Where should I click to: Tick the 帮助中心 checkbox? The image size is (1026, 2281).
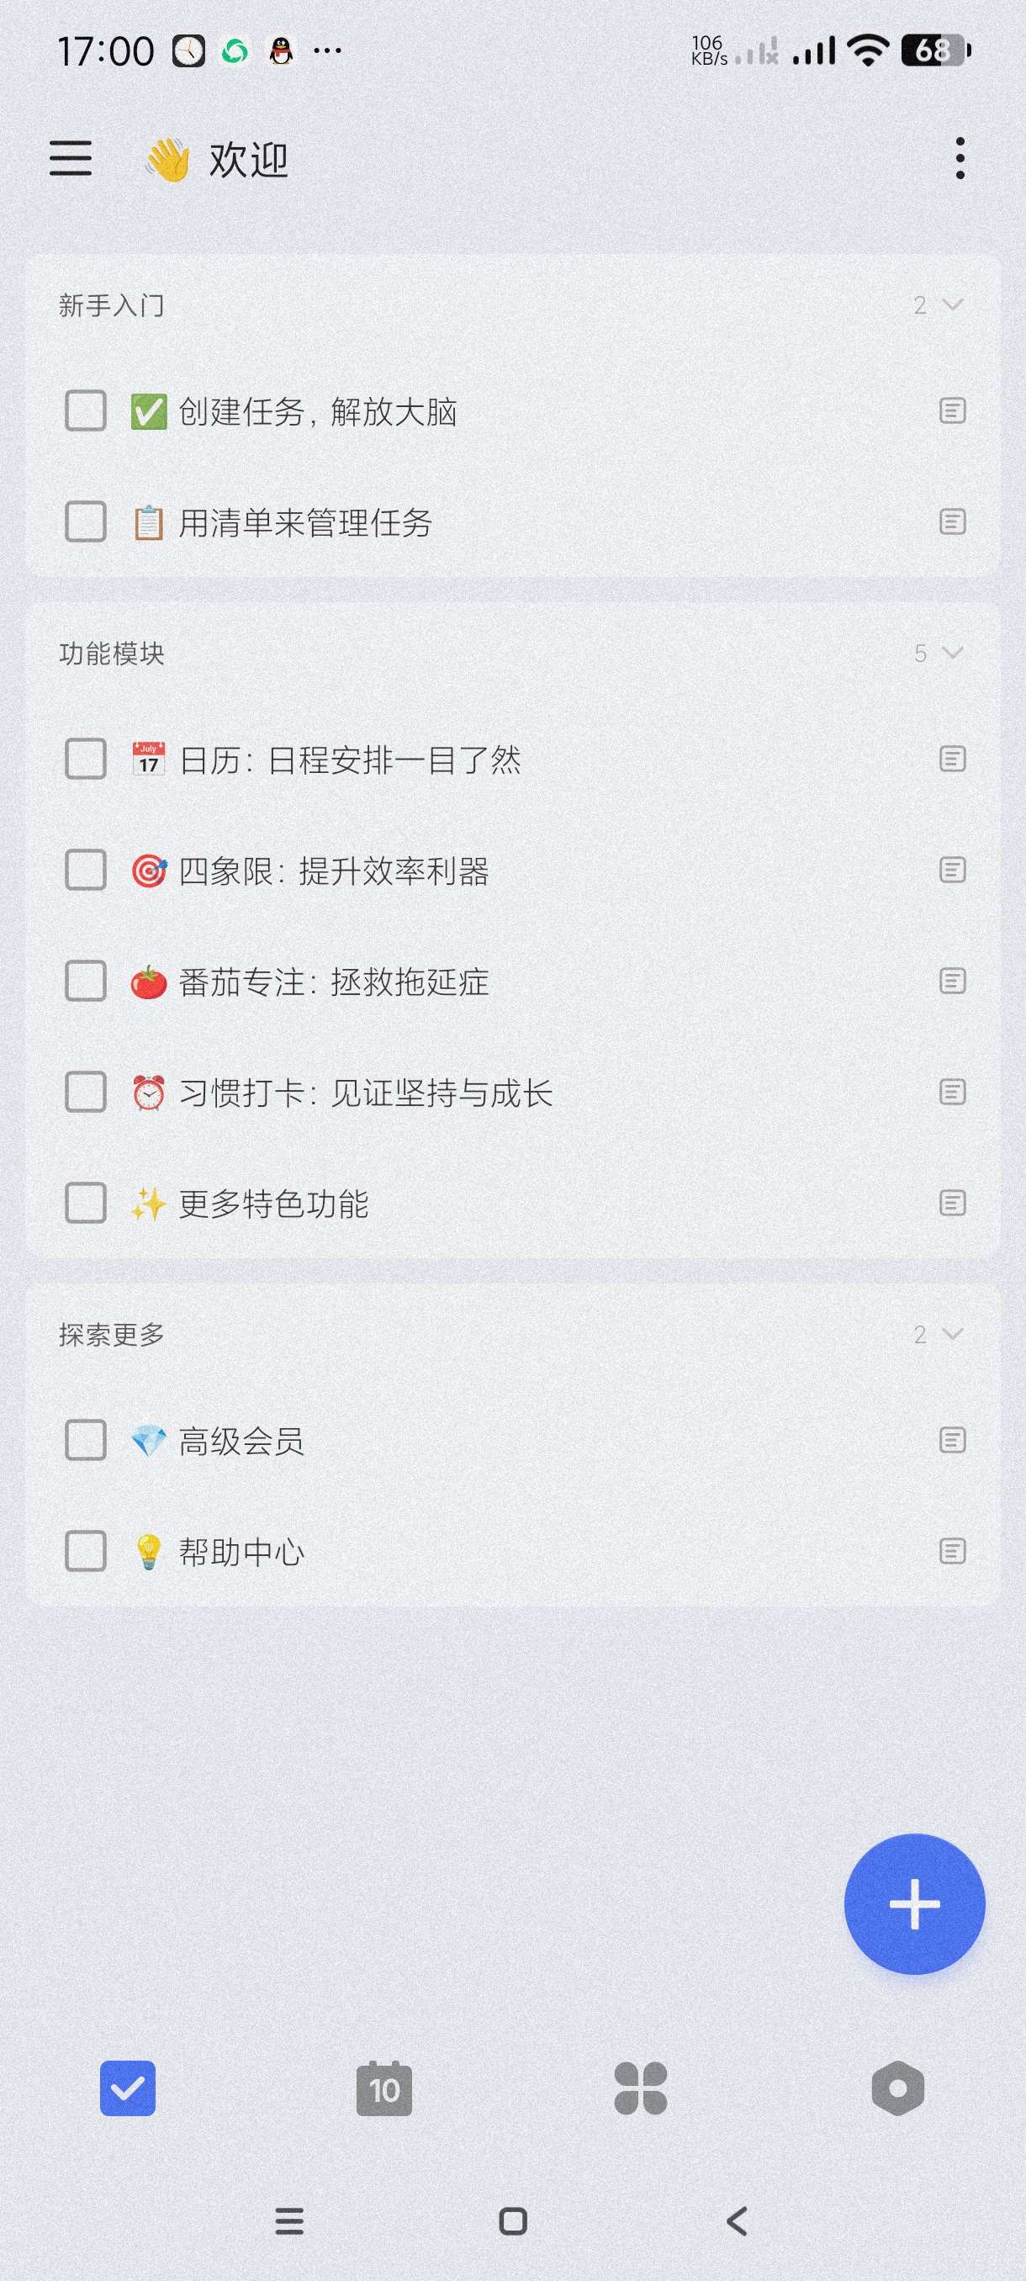click(x=86, y=1551)
